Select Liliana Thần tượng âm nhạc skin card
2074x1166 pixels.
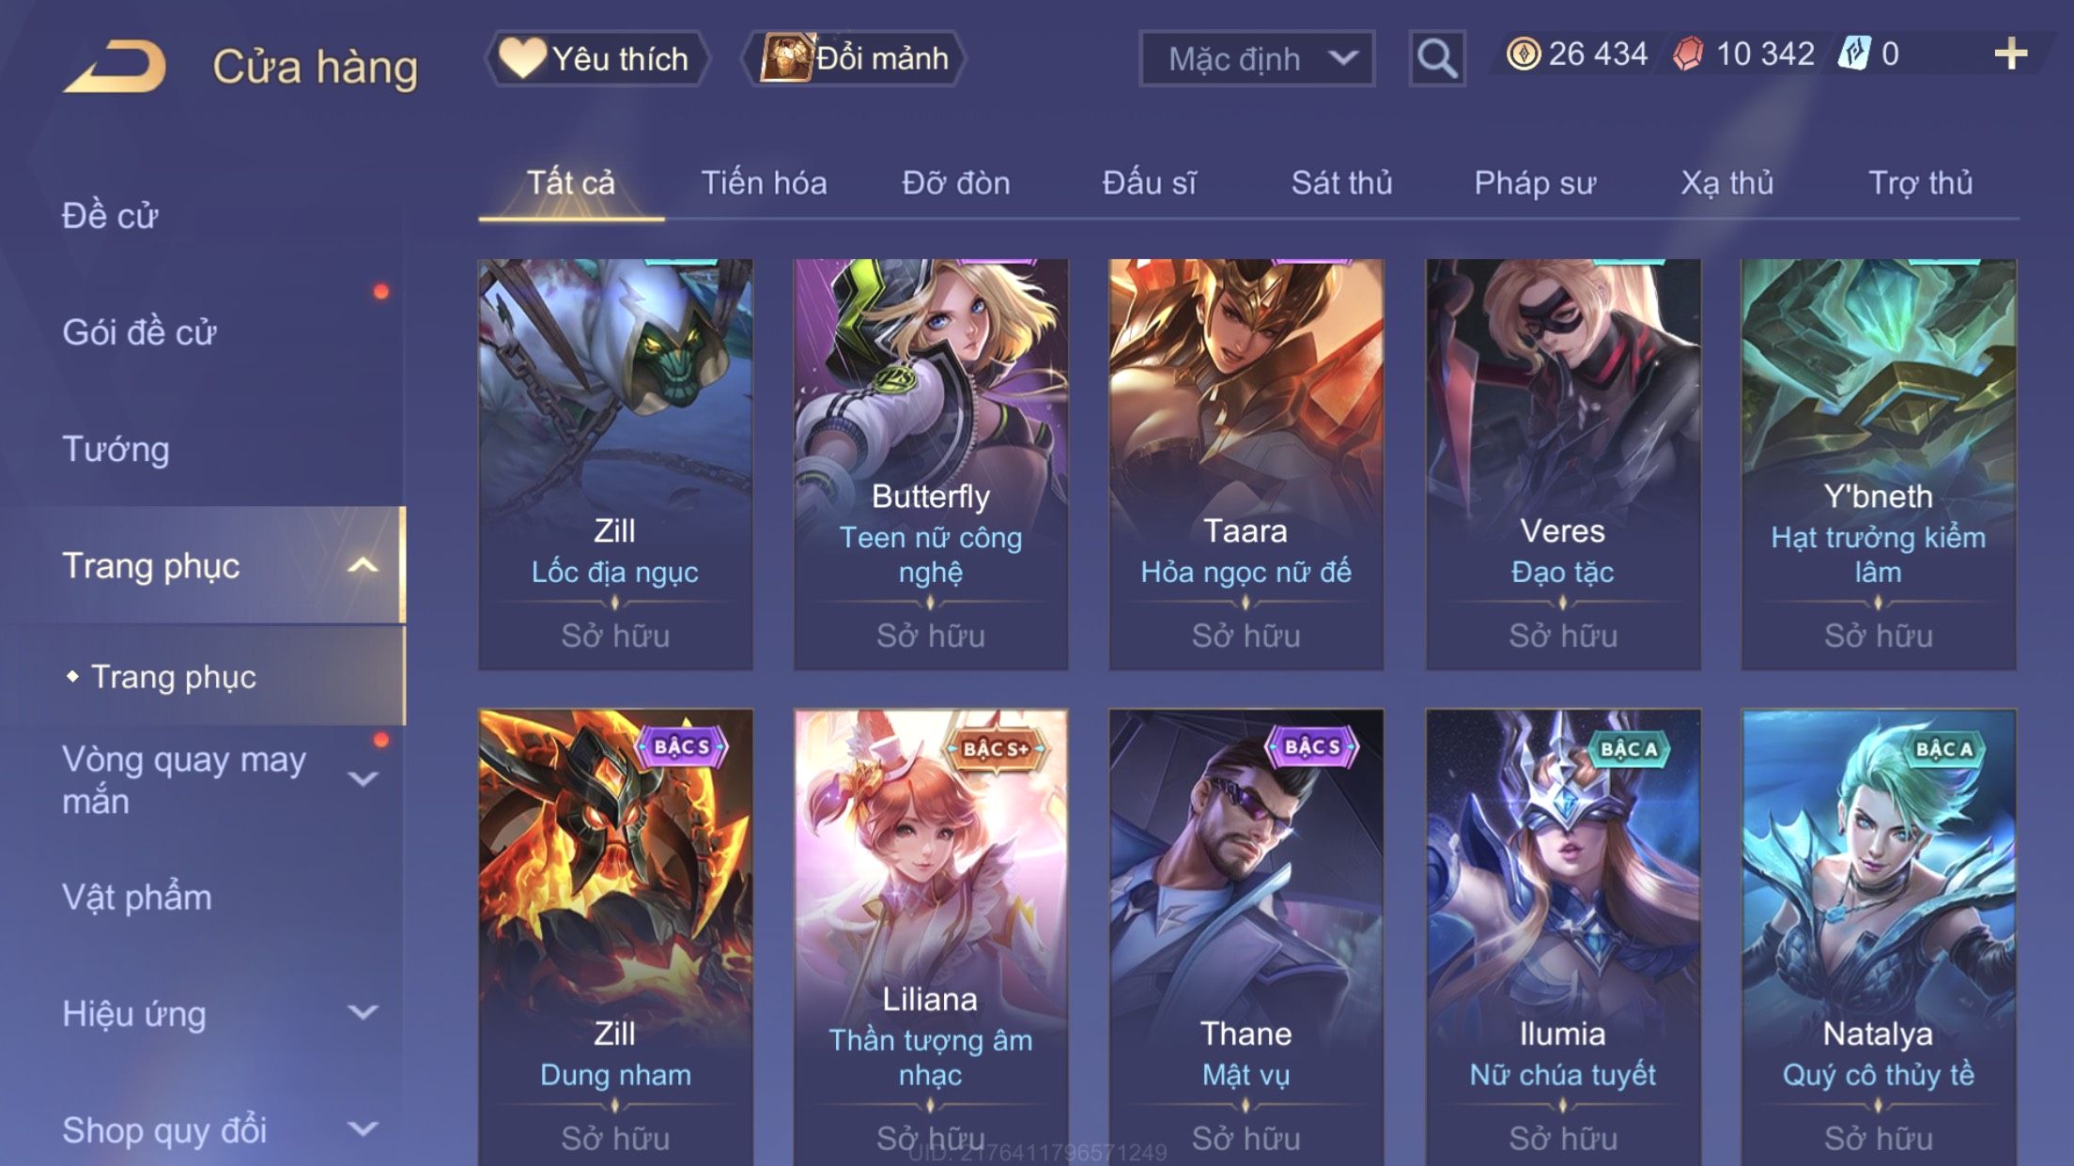pos(930,937)
